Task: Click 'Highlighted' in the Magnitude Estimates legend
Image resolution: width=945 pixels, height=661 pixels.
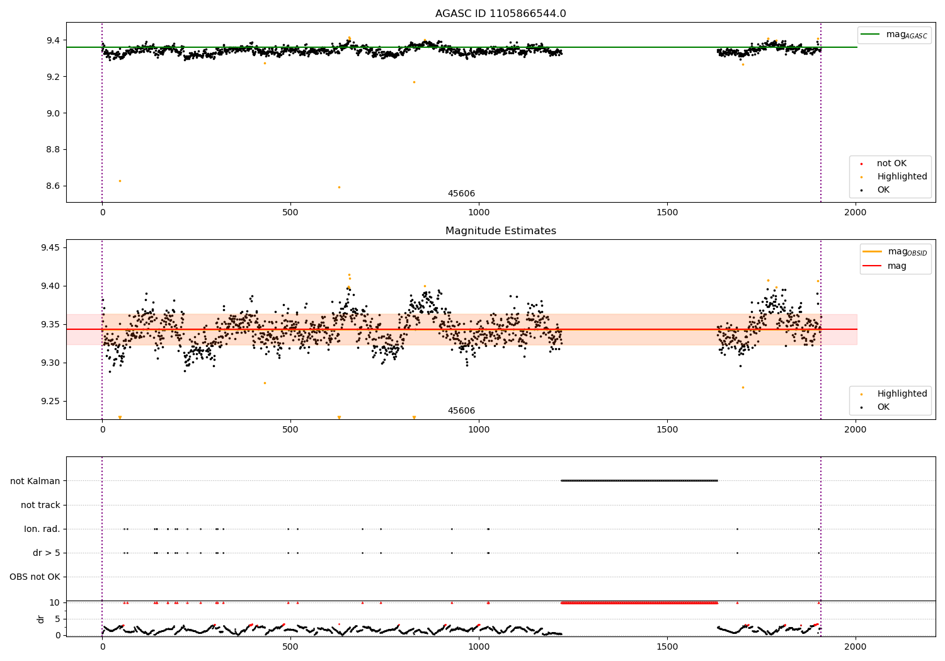Action: pyautogui.click(x=902, y=394)
